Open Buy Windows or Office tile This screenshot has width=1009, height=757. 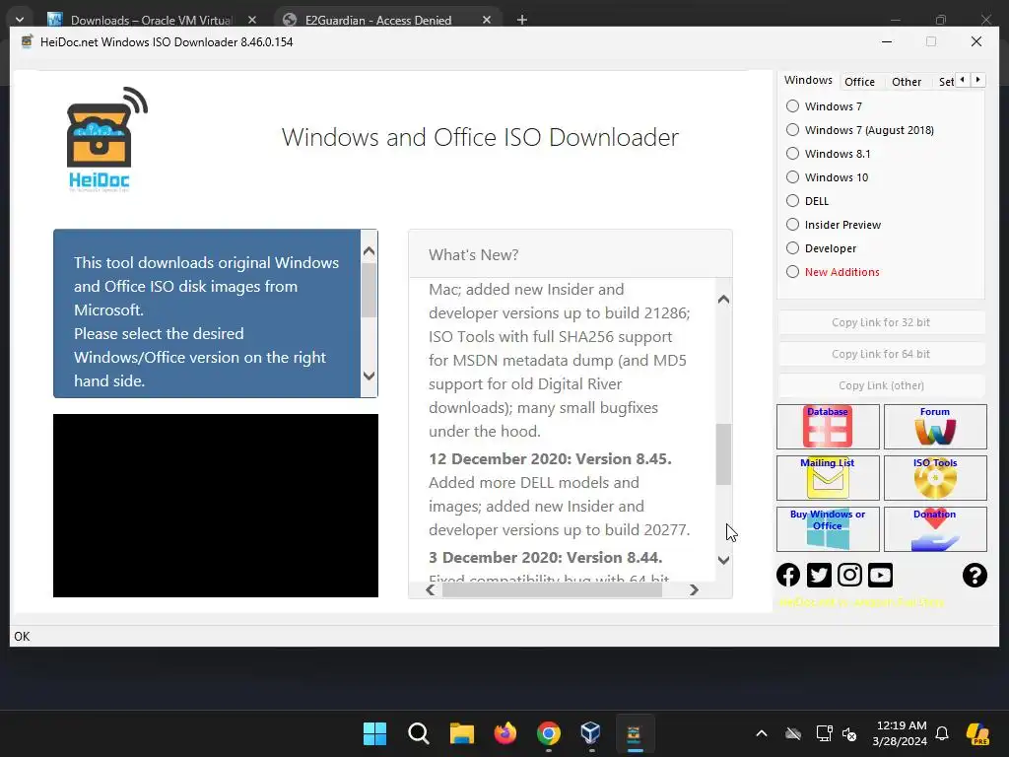[828, 529]
